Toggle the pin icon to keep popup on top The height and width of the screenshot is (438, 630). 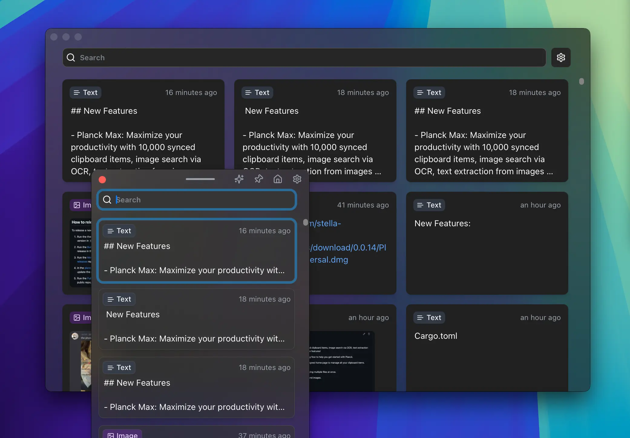[258, 179]
